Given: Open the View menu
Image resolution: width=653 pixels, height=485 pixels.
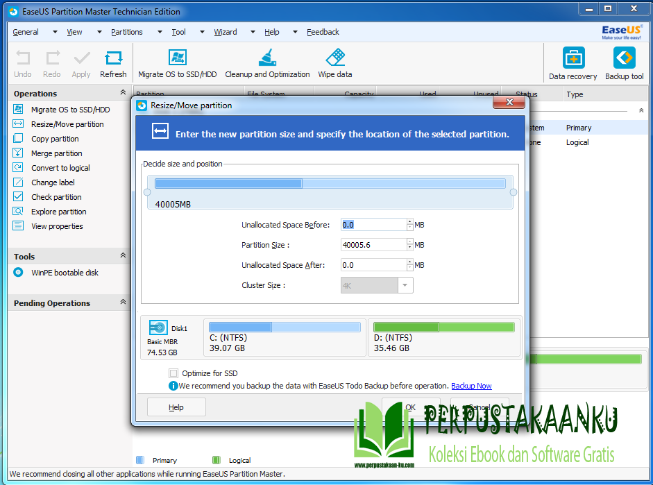Looking at the screenshot, I should [x=74, y=32].
